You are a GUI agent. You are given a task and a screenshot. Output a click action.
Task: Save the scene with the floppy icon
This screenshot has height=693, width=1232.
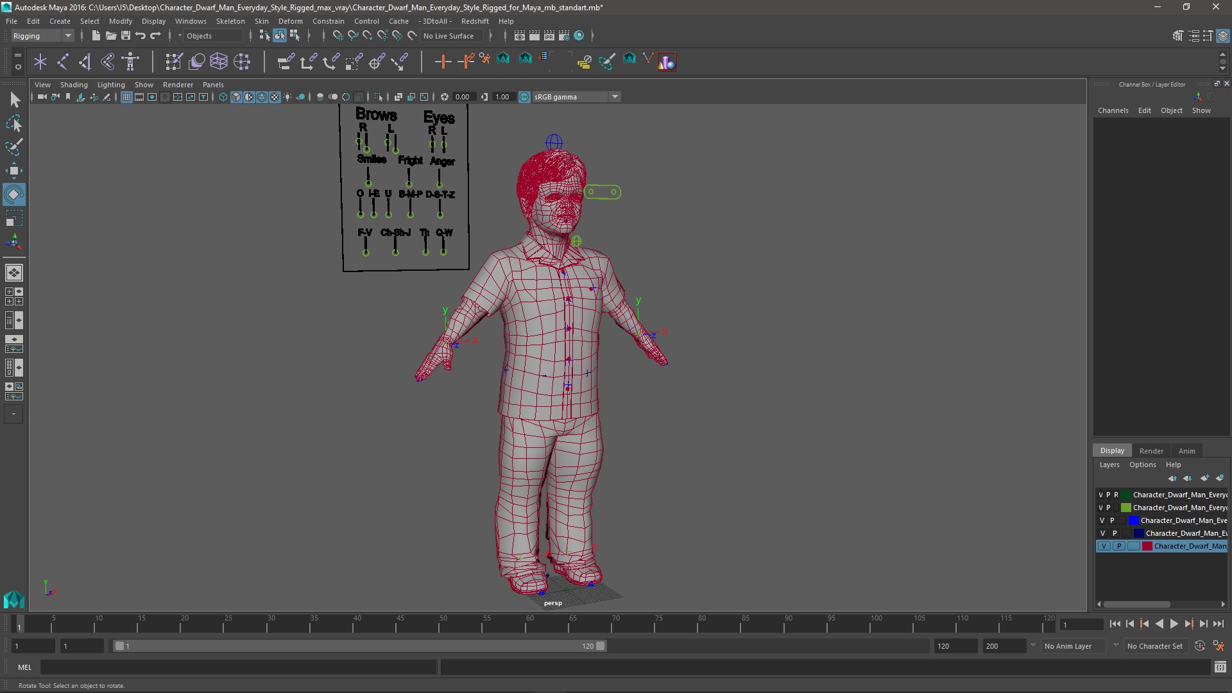125,36
